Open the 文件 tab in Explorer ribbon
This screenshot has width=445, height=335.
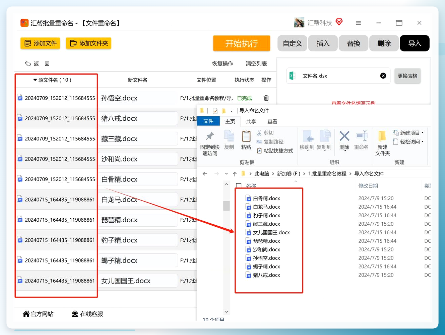[x=208, y=121]
